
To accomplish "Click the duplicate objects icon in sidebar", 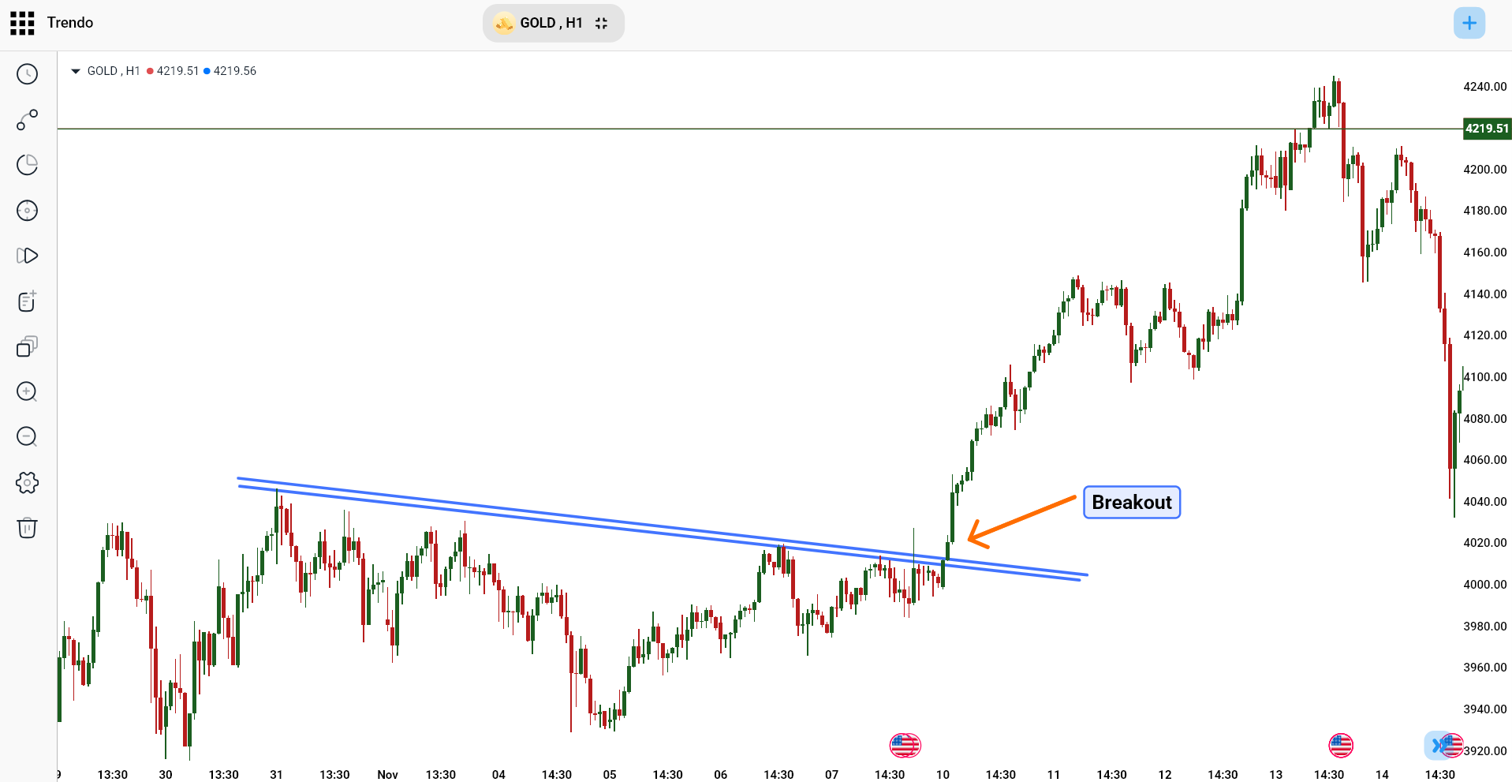I will (27, 346).
